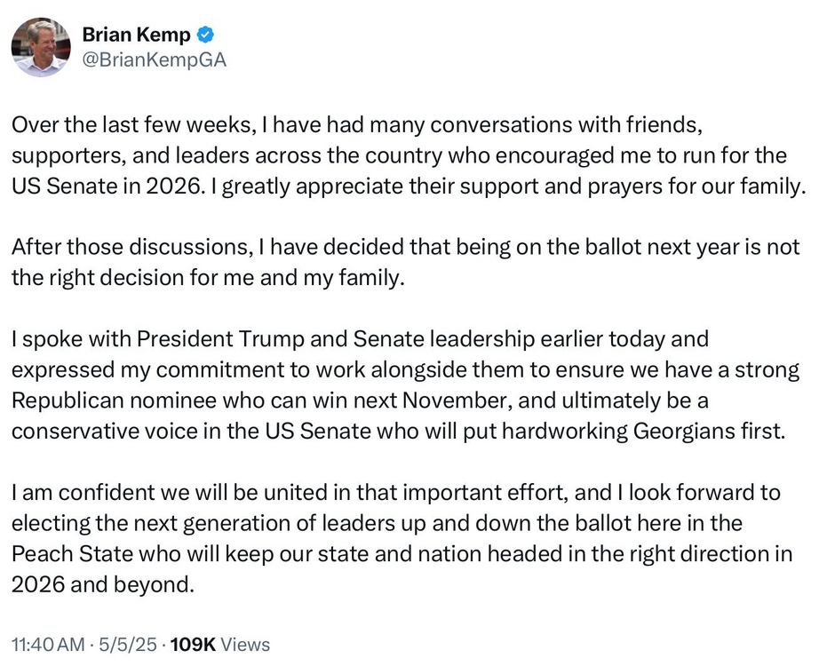Click the blue verified checkmark badge
Viewport: 819px width, 666px height.
[205, 35]
